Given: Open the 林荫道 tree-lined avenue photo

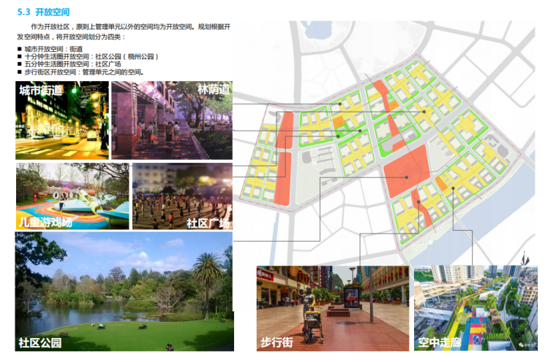Looking at the screenshot, I should click(171, 120).
